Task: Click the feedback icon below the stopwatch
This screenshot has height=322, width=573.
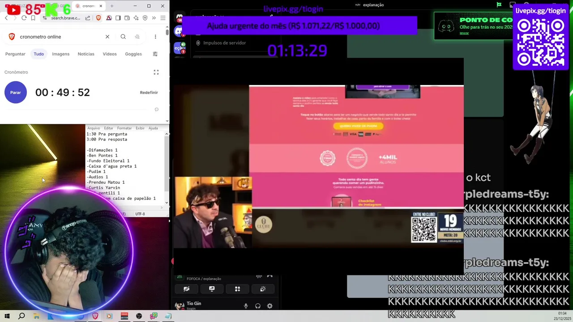Action: [156, 110]
